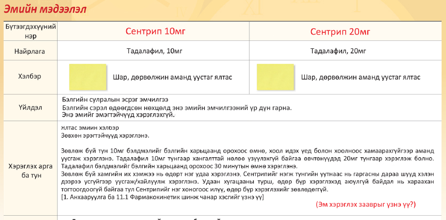The image size is (446, 220).
Task: Click 'Зөвхөн эрэгтэйчүүд хэрэглэнэ.' line
Action: point(105,136)
